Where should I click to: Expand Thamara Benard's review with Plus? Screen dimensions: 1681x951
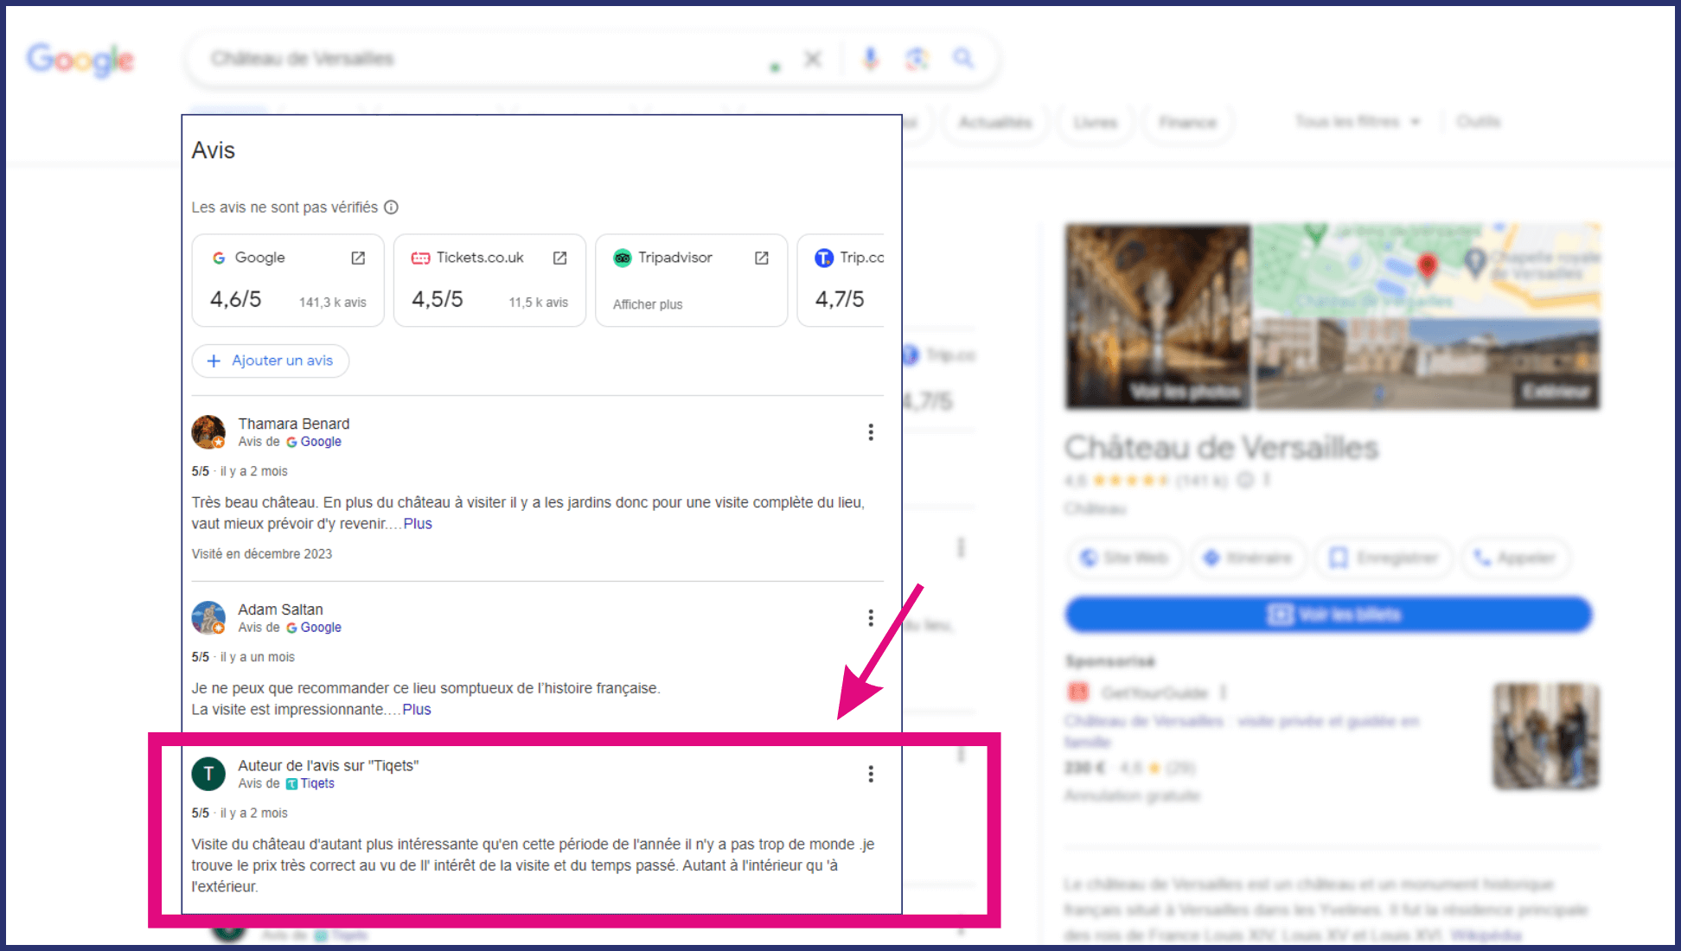click(x=418, y=524)
